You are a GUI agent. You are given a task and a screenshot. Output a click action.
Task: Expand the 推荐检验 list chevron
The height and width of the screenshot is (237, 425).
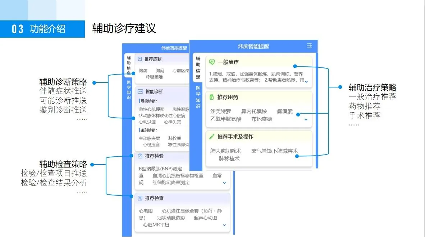[x=224, y=183]
